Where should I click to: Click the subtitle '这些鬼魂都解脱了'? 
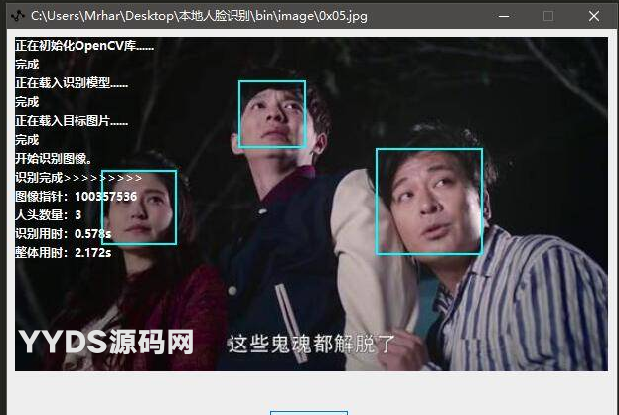point(312,345)
